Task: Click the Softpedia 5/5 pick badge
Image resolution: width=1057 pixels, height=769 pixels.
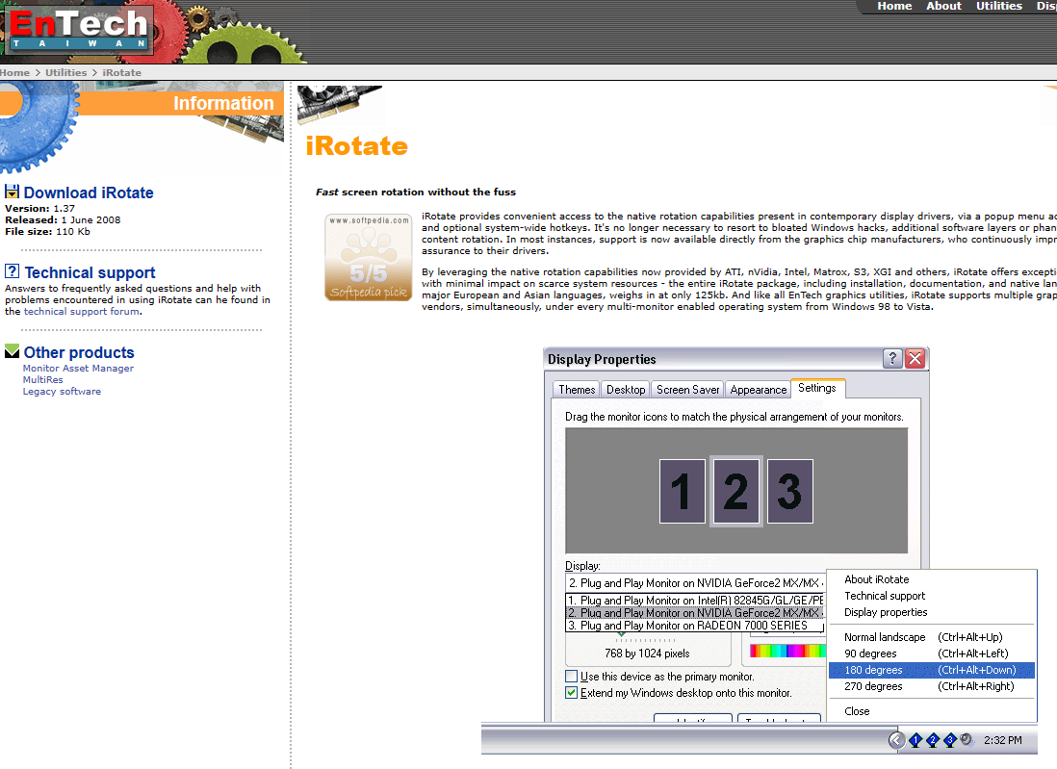Action: coord(368,258)
